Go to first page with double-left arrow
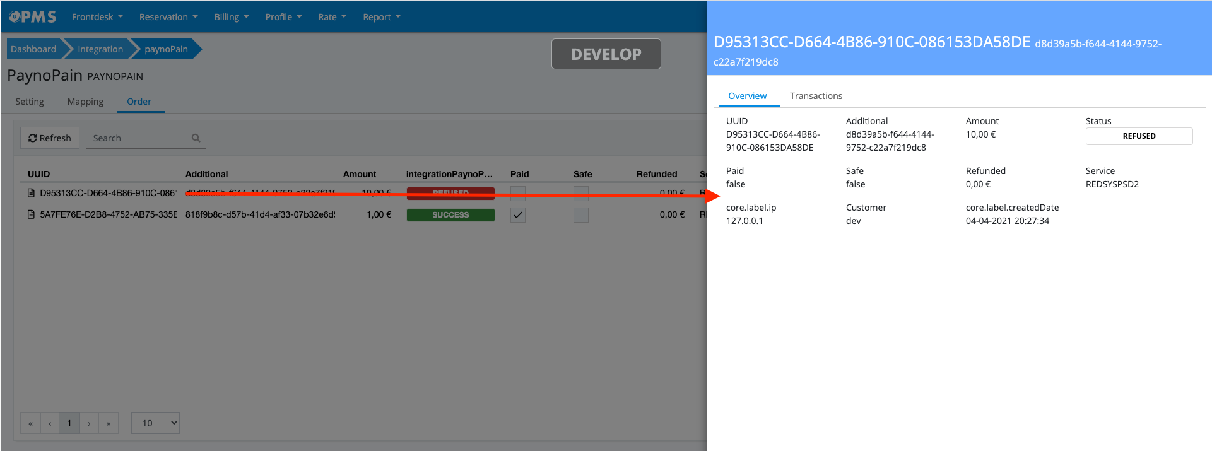1212x451 pixels. coord(30,423)
